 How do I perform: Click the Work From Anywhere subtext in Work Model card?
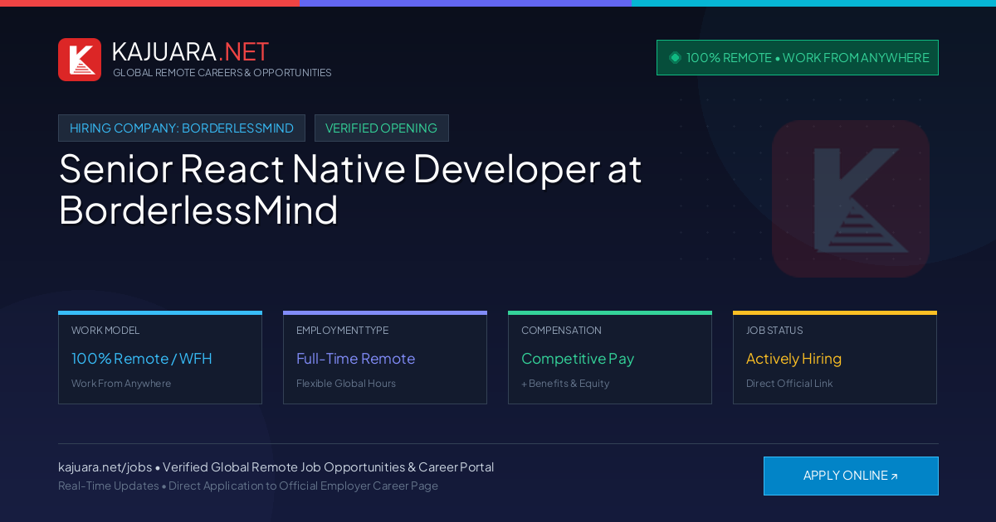(121, 384)
